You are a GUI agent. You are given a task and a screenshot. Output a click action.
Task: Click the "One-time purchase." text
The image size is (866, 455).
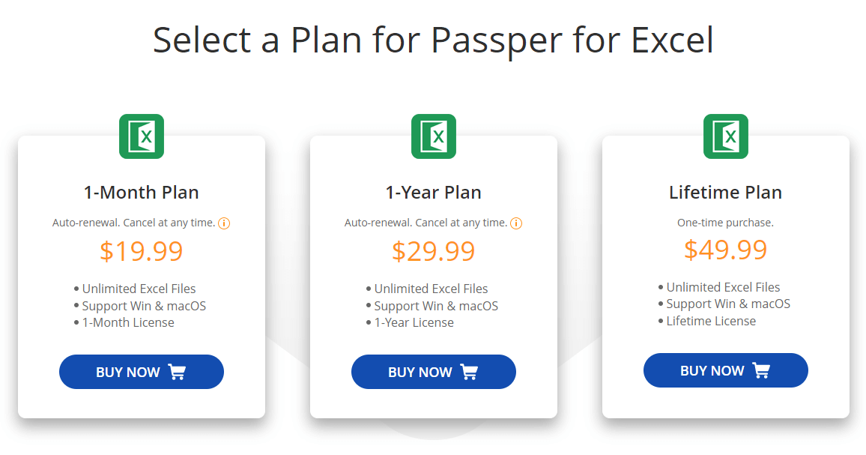(725, 223)
